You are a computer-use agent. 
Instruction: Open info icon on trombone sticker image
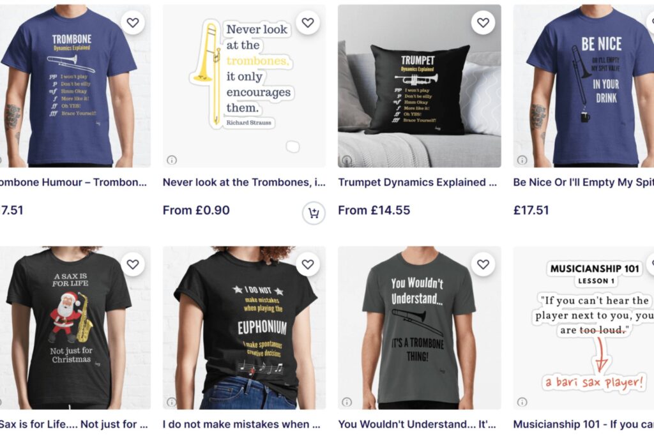(172, 160)
